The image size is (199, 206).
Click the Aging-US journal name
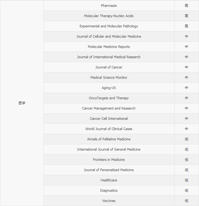pos(109,88)
